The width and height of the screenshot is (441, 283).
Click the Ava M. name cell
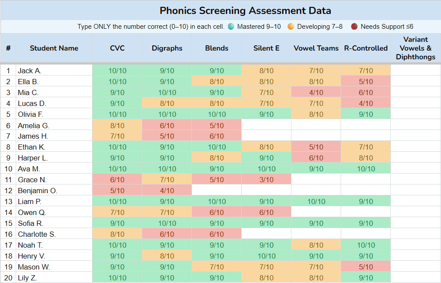point(54,169)
